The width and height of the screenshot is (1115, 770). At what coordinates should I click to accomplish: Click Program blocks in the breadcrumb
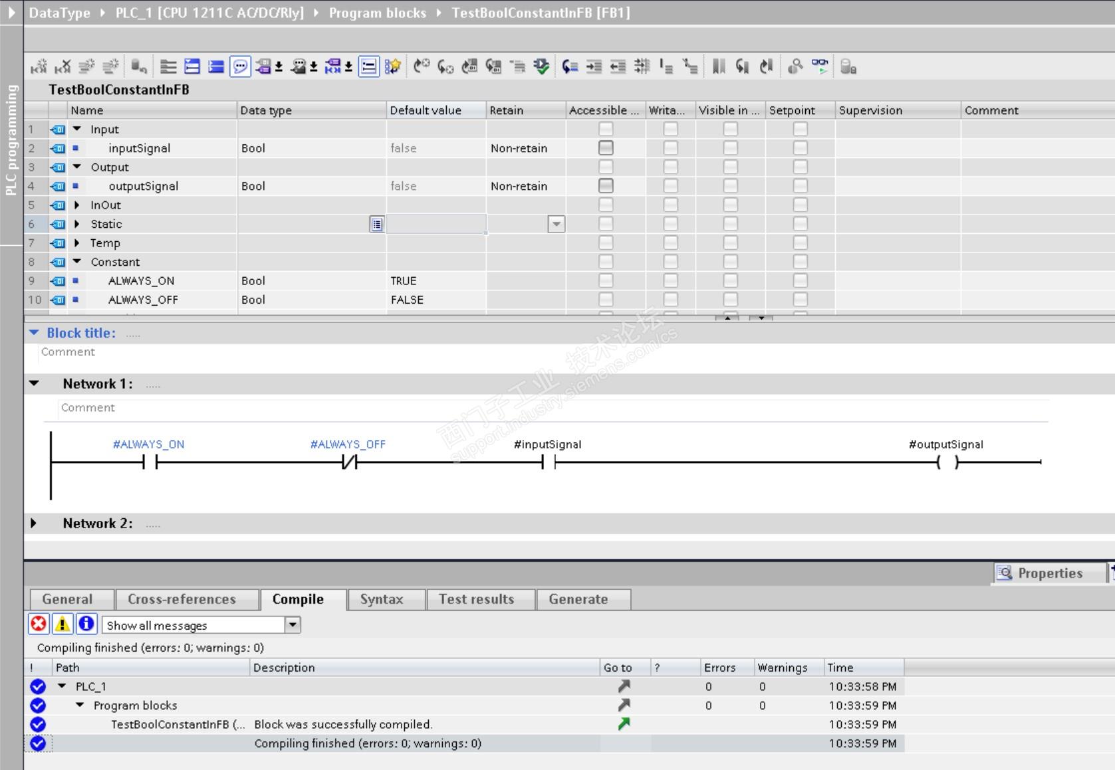[377, 13]
